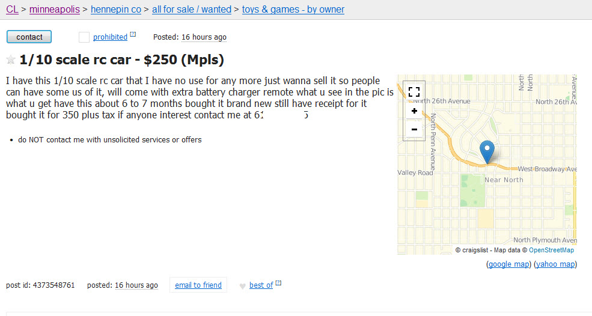The width and height of the screenshot is (592, 316).
Task: Navigate to hennepin co breadcrumb
Action: tap(116, 10)
